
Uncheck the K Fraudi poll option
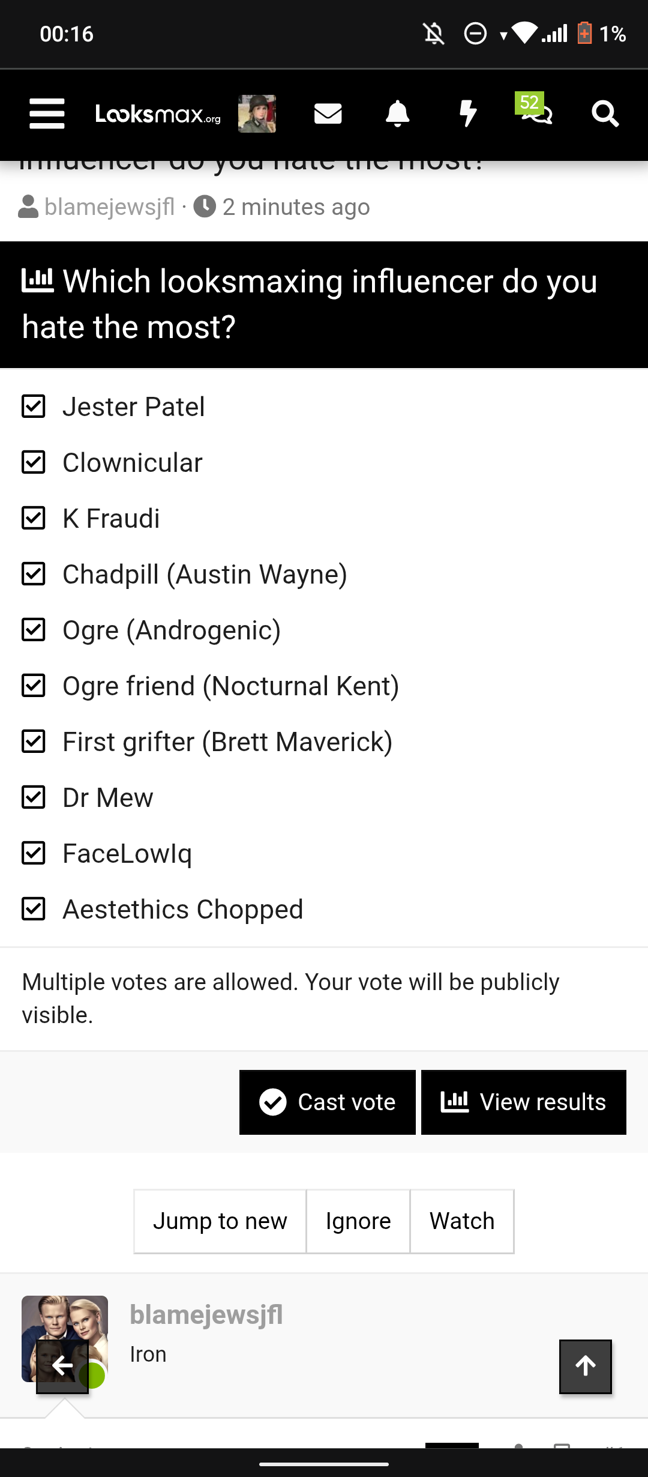pos(34,518)
